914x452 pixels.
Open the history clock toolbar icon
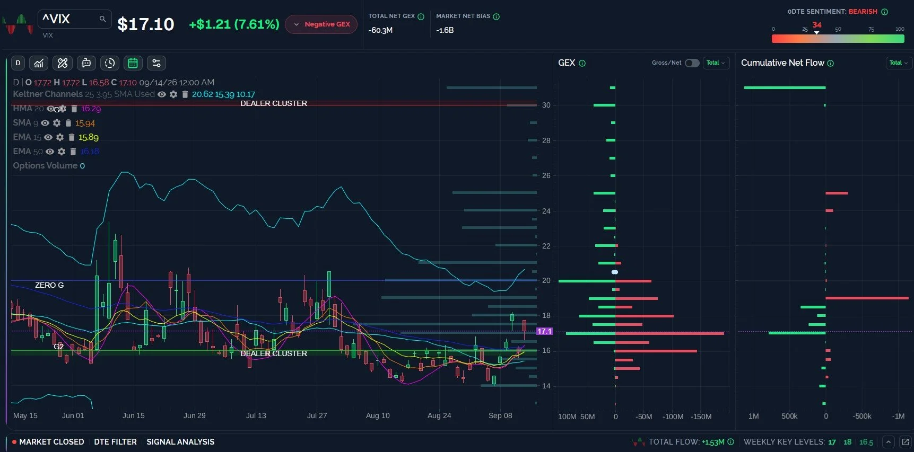[110, 63]
